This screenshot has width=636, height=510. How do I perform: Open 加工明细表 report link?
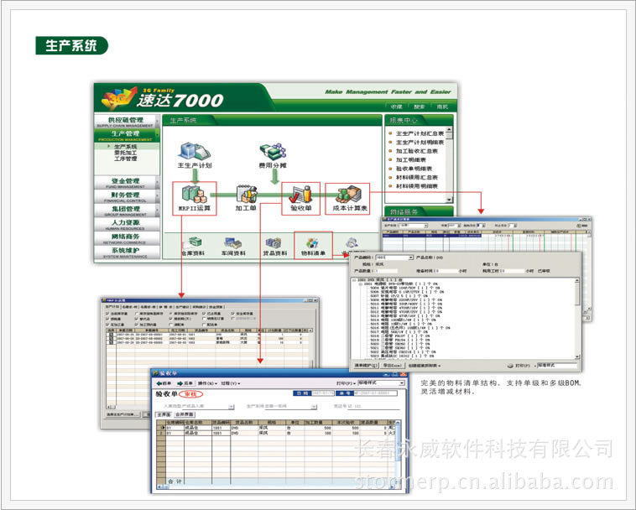tap(410, 159)
